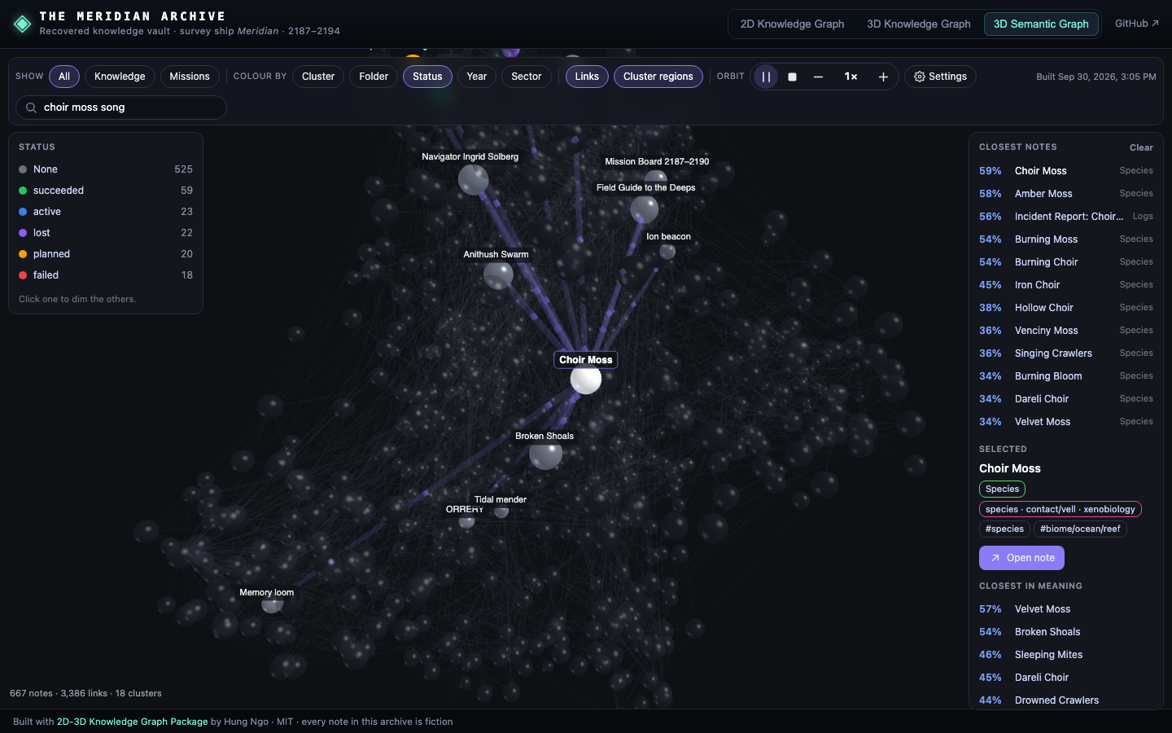
Task: Switch to 3D Semantic Graph tab
Action: (x=1041, y=24)
